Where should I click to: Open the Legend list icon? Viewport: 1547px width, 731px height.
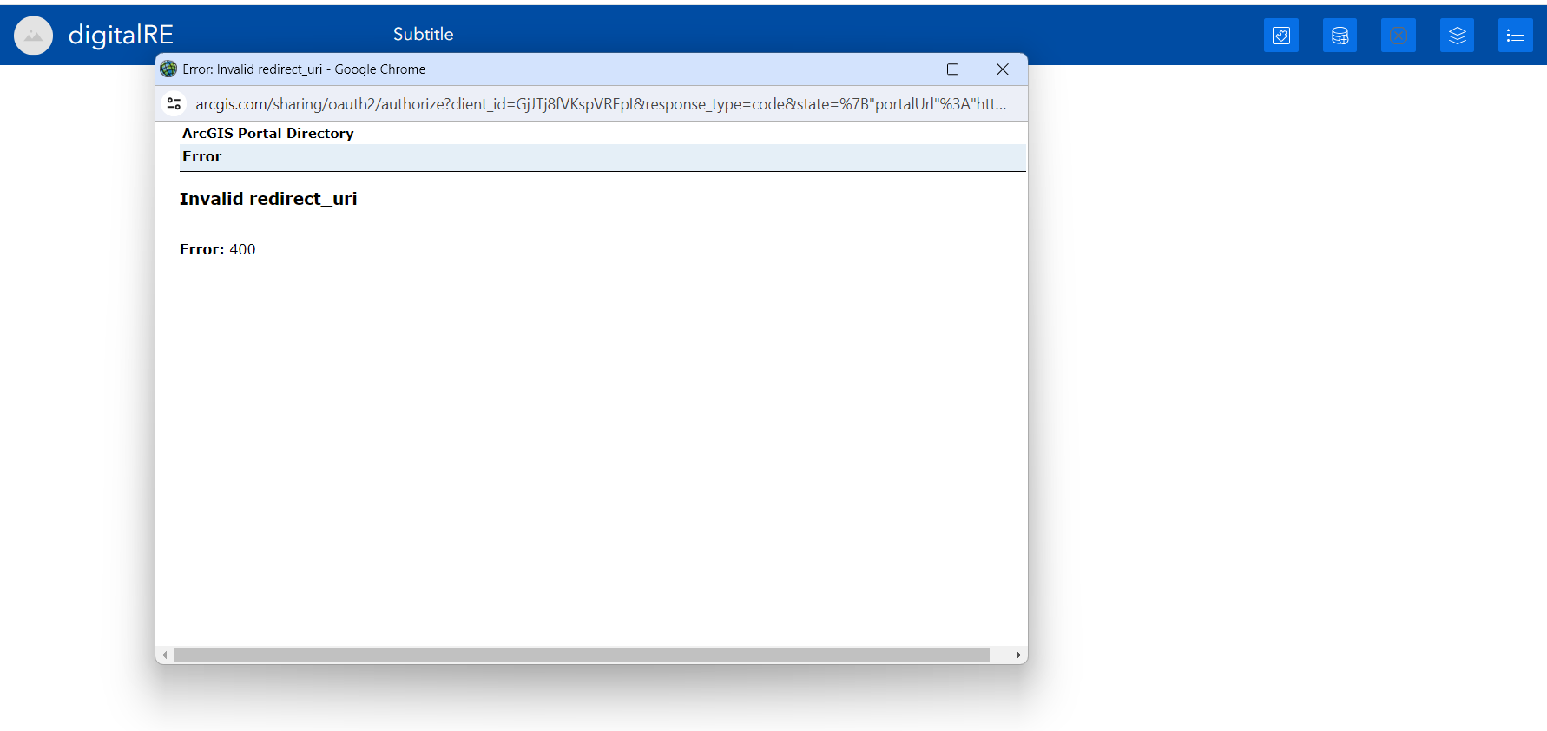click(1516, 36)
